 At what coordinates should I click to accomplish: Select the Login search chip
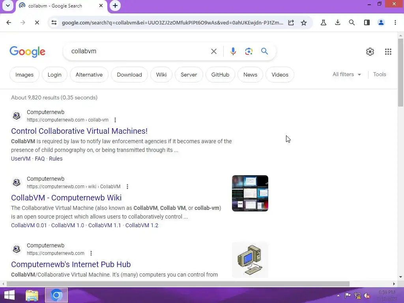[54, 75]
